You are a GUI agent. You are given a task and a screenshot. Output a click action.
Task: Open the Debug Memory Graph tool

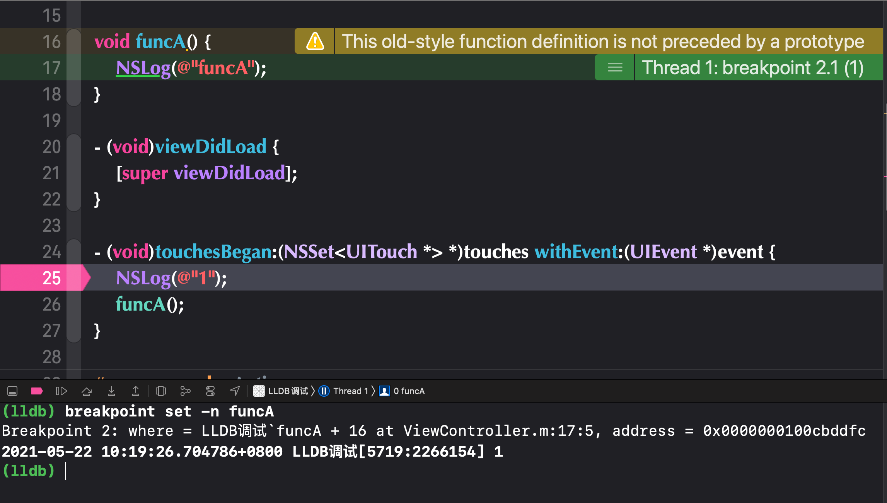186,391
